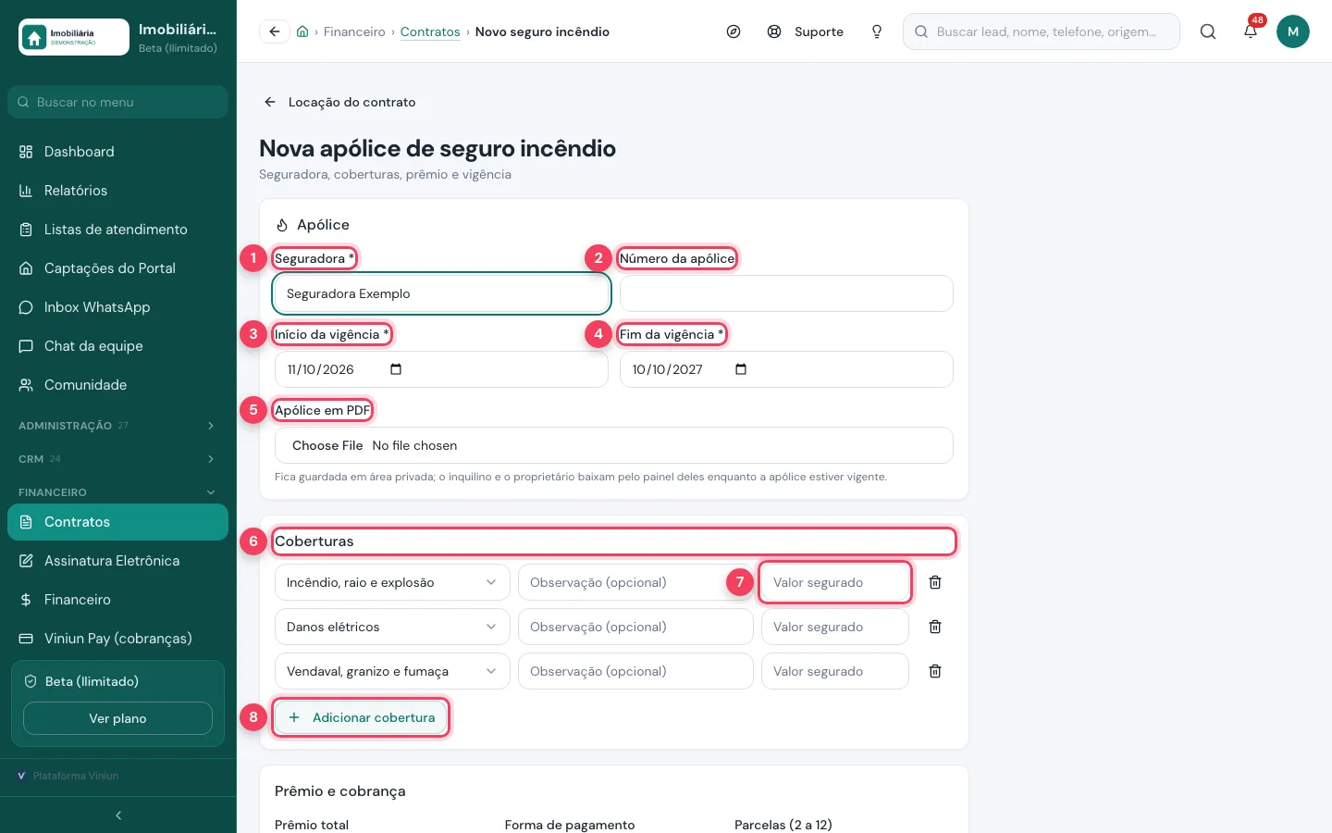Open calendar picker for Início da vigência
Viewport: 1332px width, 833px height.
(x=396, y=369)
